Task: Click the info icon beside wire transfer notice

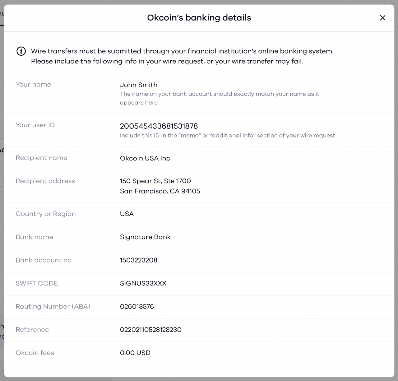Action: point(21,51)
